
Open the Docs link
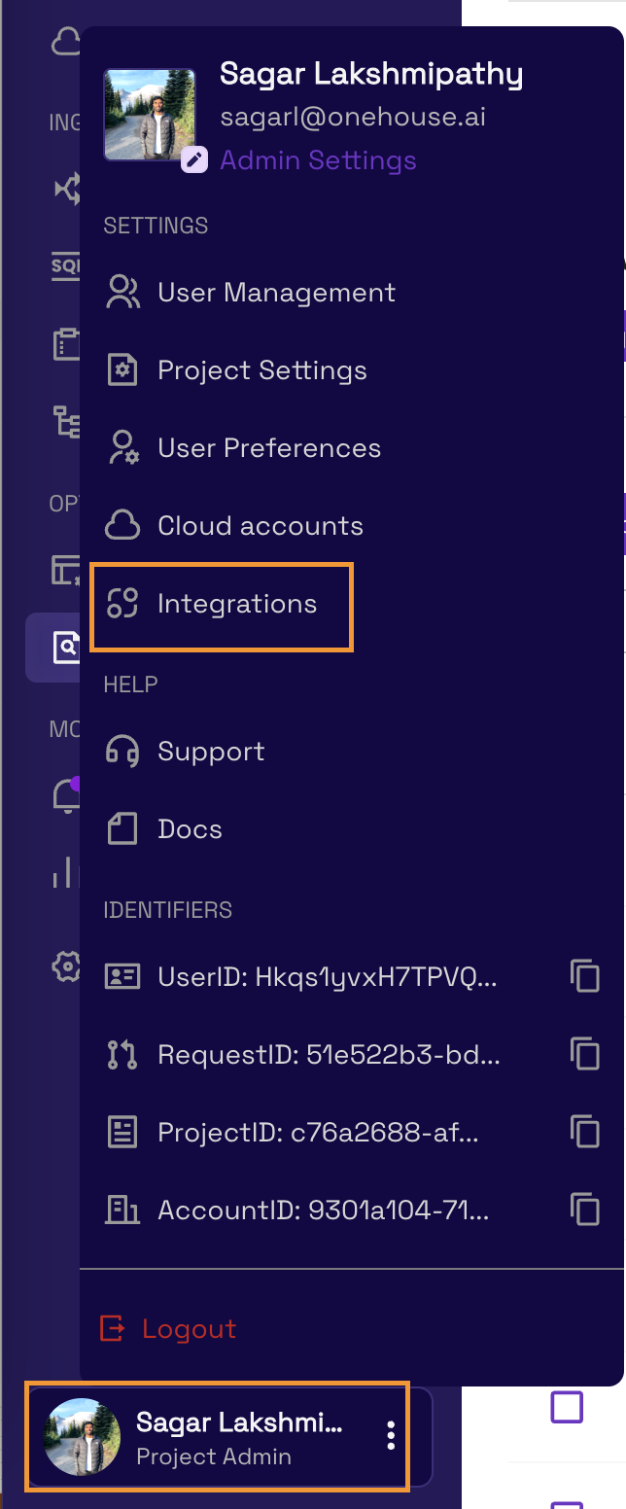tap(190, 829)
